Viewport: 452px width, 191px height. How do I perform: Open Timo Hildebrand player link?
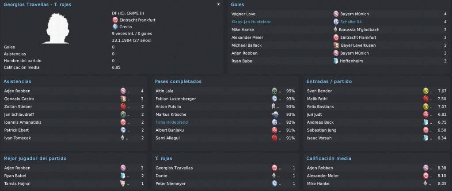[x=171, y=122]
